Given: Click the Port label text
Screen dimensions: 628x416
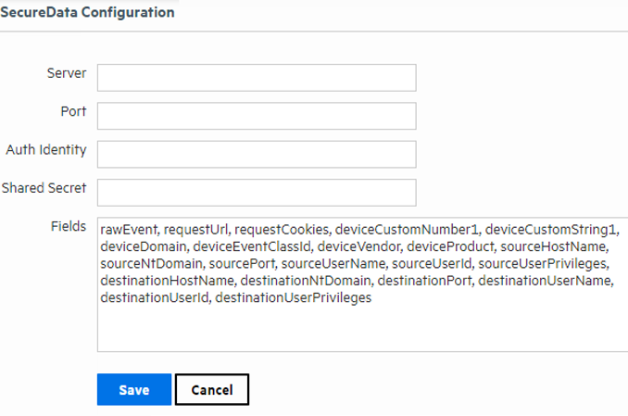Looking at the screenshot, I should 73,111.
